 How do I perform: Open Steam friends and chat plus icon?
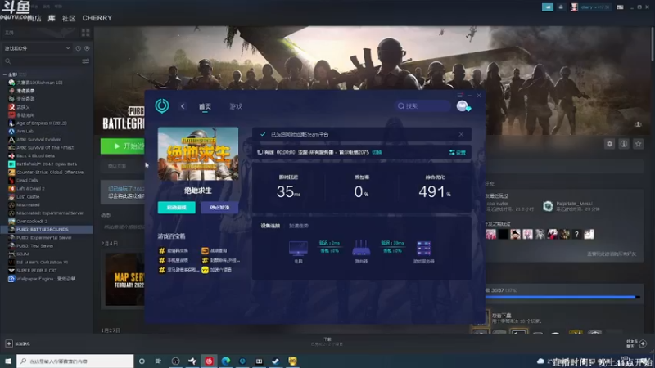tap(643, 343)
